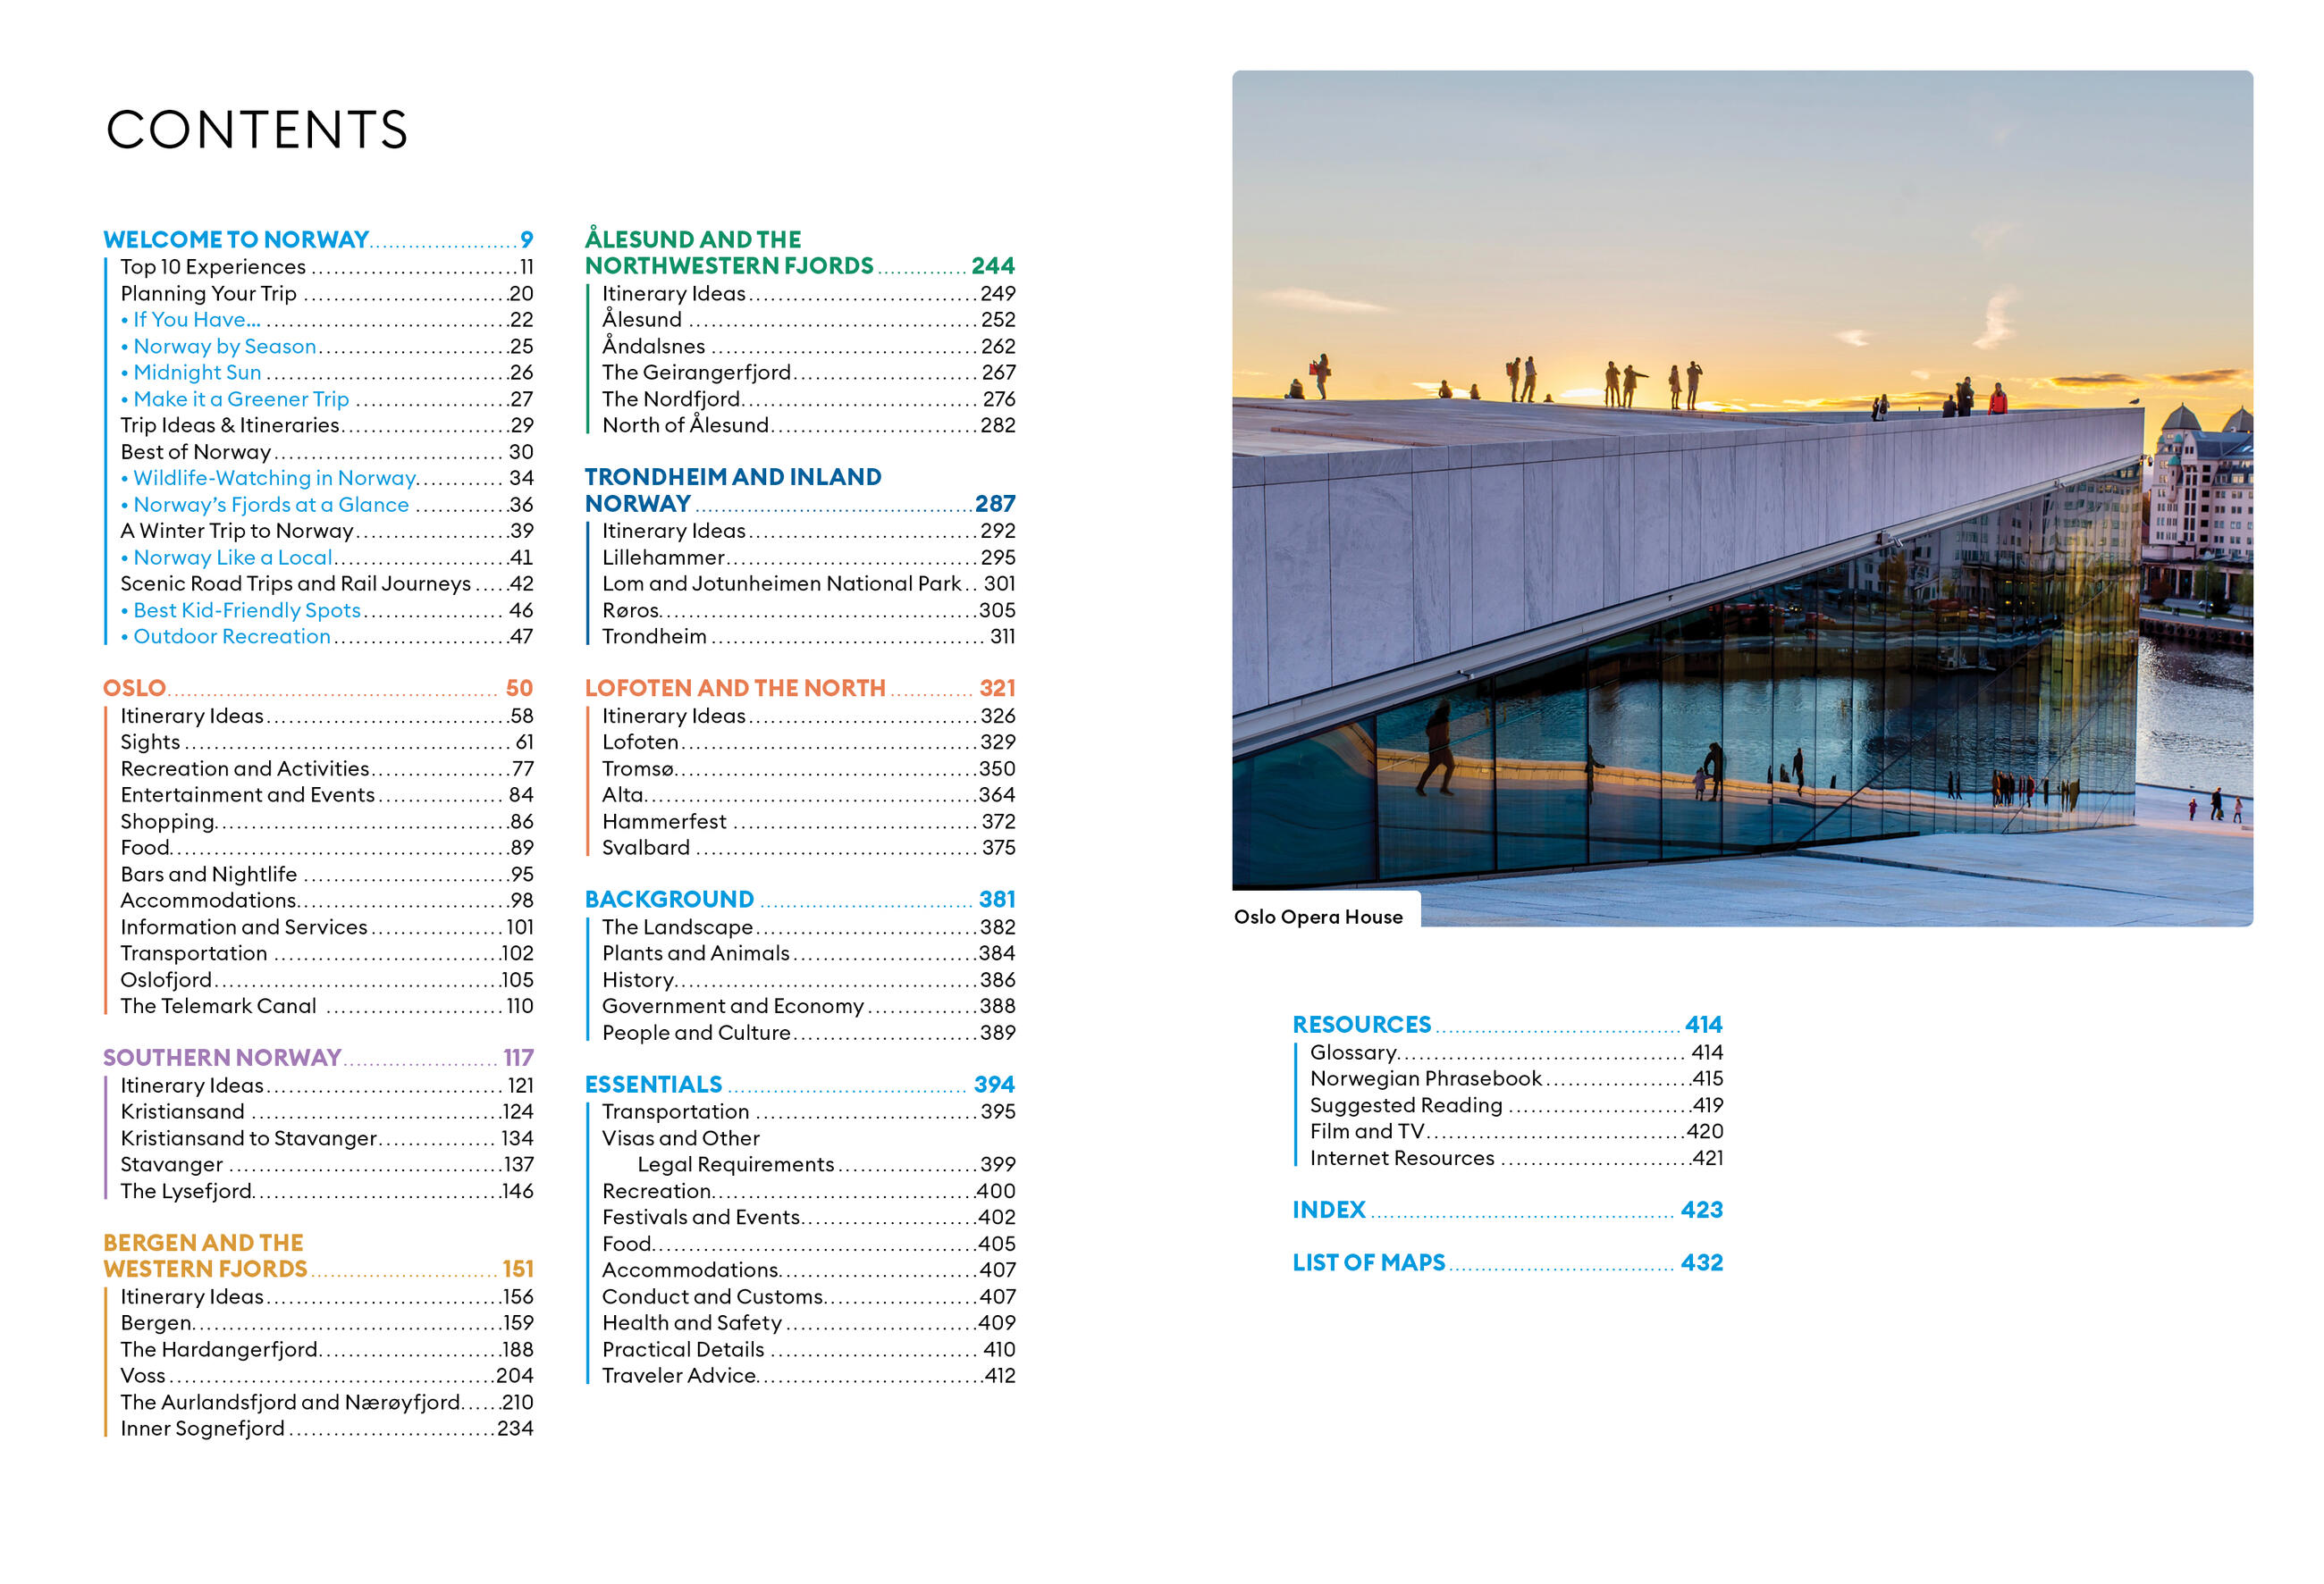Open the Tromsø entry
This screenshot has width=2324, height=1584.
638,768
